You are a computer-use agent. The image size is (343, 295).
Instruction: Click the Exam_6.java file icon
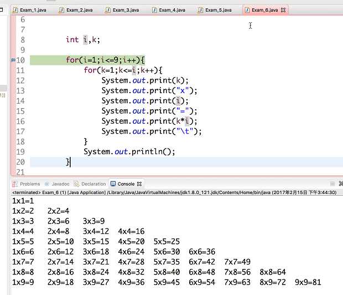pos(247,10)
